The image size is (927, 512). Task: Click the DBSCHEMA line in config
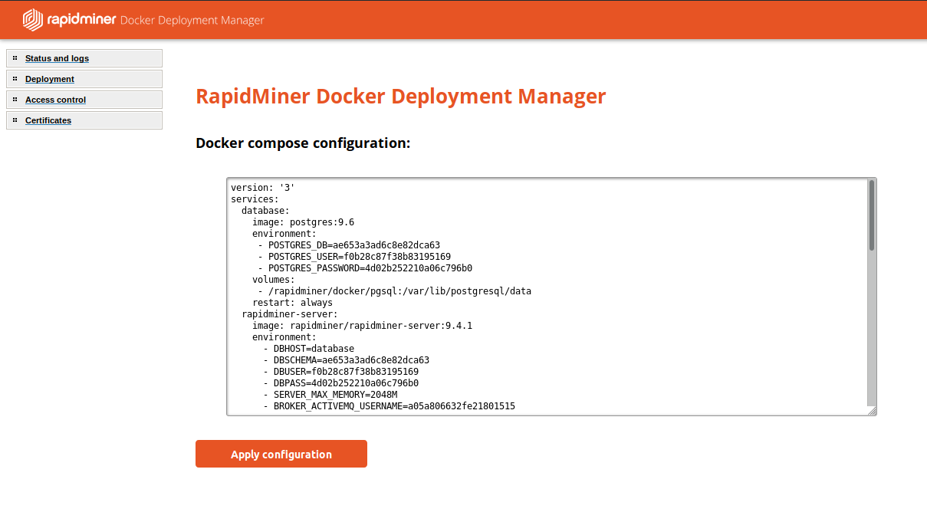tap(346, 360)
